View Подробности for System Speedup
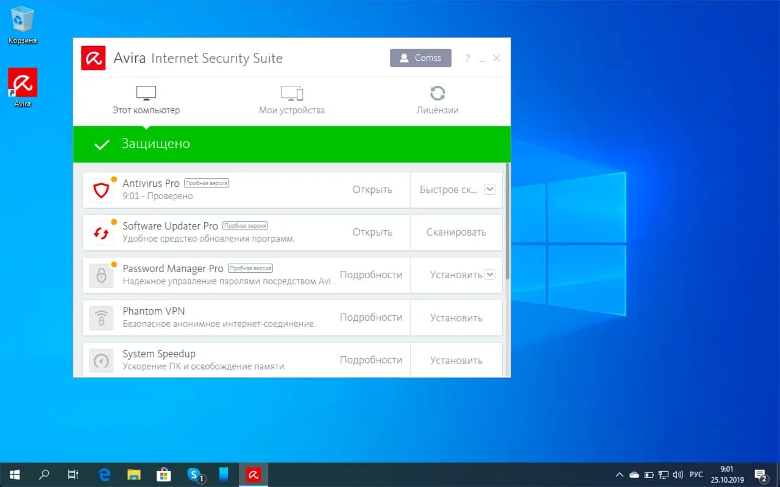The width and height of the screenshot is (780, 487). [371, 360]
